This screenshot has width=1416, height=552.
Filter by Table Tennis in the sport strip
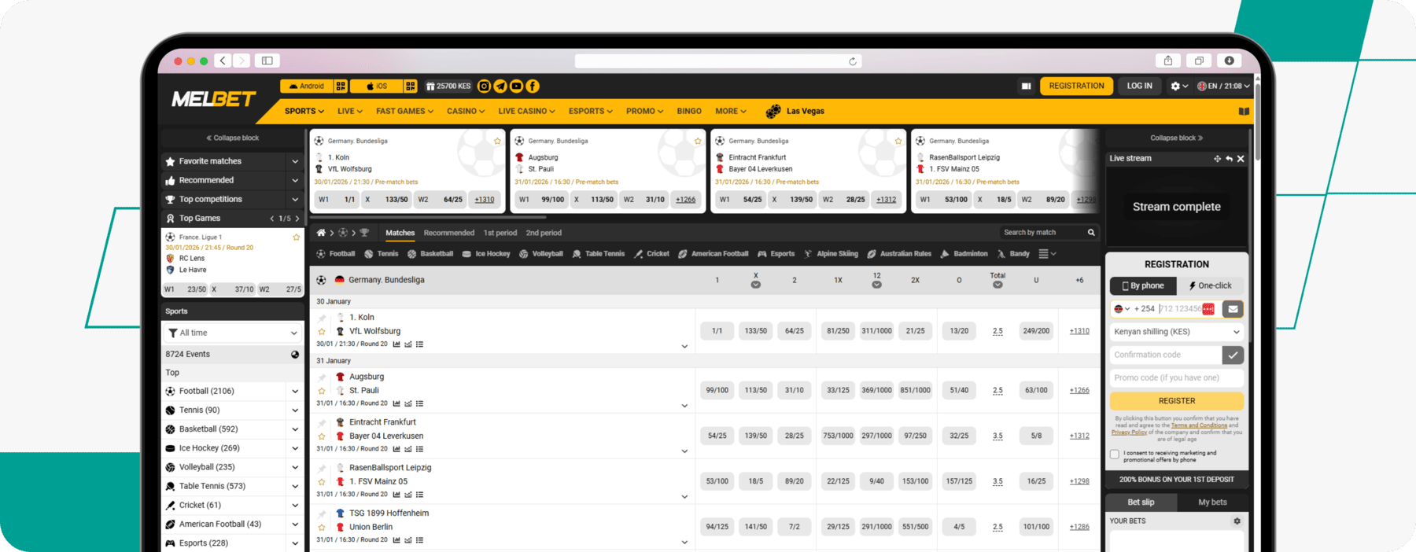[598, 254]
